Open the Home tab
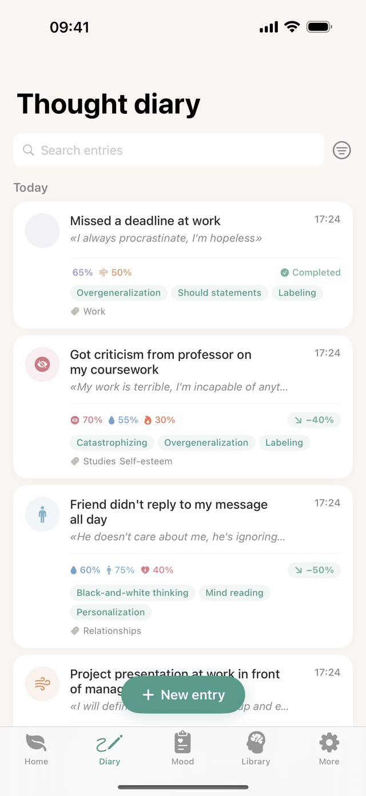Screen dimensions: 366x796 point(36,749)
